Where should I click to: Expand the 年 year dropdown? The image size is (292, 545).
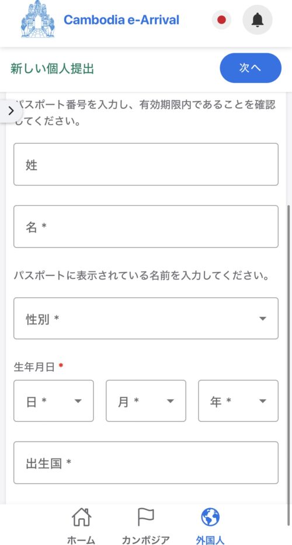coord(238,401)
